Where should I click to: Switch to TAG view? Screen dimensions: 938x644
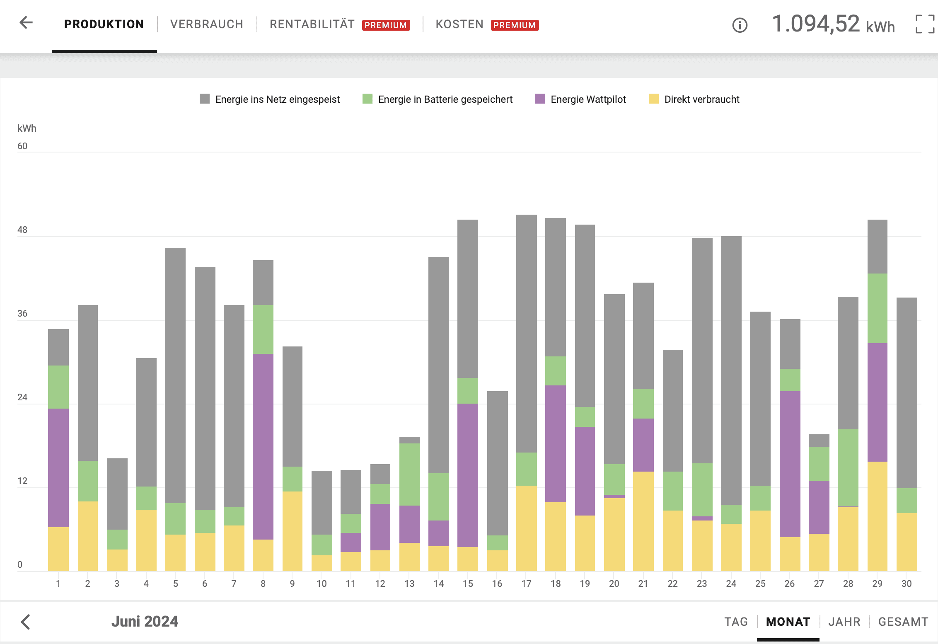736,622
